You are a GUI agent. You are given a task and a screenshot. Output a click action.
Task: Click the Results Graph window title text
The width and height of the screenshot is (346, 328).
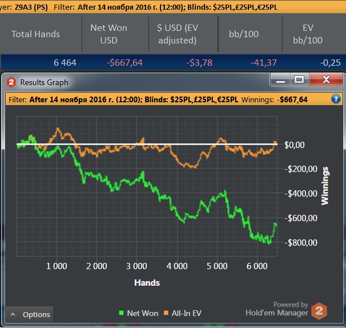point(44,82)
